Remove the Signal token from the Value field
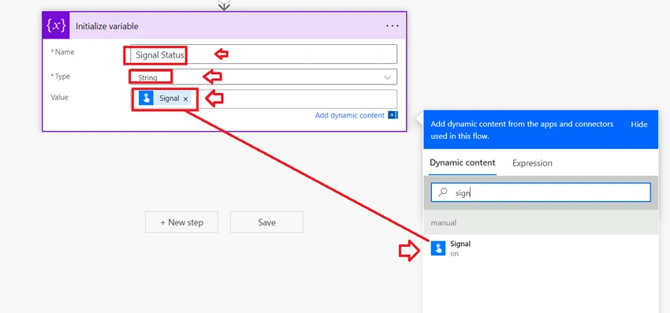The image size is (670, 313). click(185, 99)
